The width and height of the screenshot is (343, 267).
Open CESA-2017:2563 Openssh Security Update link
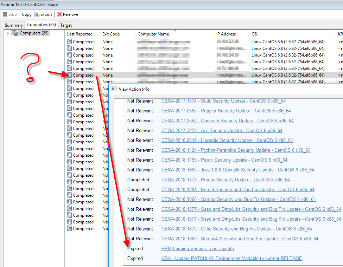click(x=228, y=121)
